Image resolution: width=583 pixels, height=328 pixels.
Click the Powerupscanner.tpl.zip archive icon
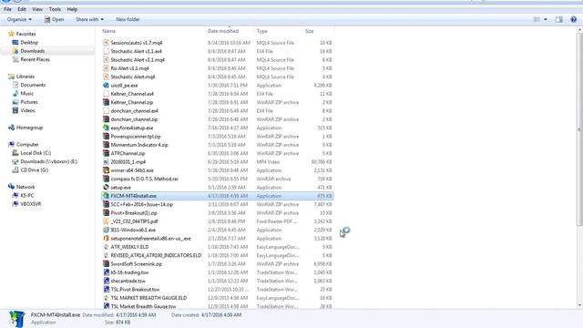click(x=106, y=136)
